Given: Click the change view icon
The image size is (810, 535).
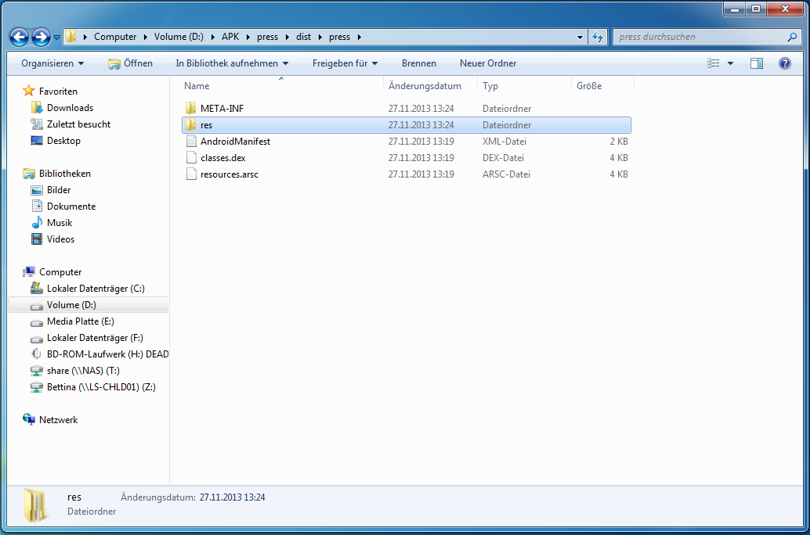Looking at the screenshot, I should pos(714,63).
